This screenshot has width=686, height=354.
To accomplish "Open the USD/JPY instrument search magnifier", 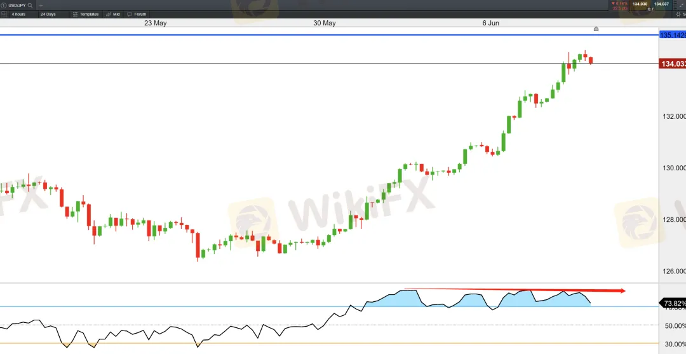I will pos(30,5).
